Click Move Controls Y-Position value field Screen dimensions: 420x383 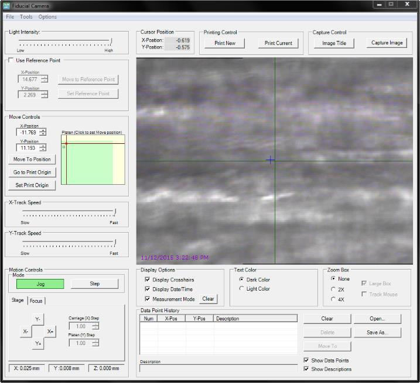[x=28, y=147]
